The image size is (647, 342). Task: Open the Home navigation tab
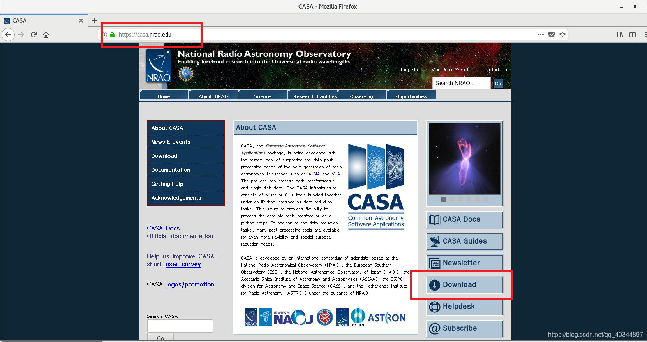[x=164, y=95]
